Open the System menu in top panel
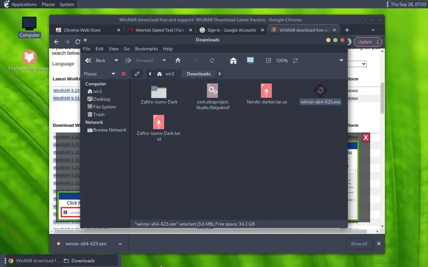This screenshot has width=428, height=267. tap(67, 4)
